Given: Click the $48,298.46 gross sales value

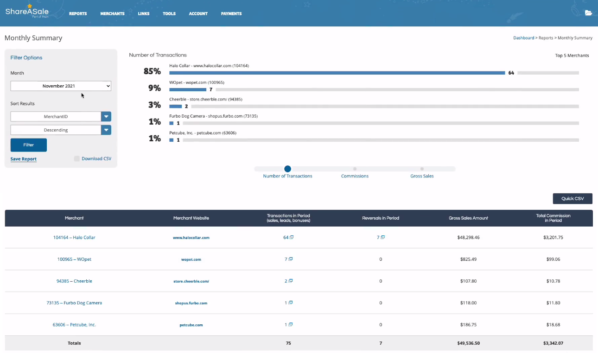Looking at the screenshot, I should pyautogui.click(x=468, y=237).
